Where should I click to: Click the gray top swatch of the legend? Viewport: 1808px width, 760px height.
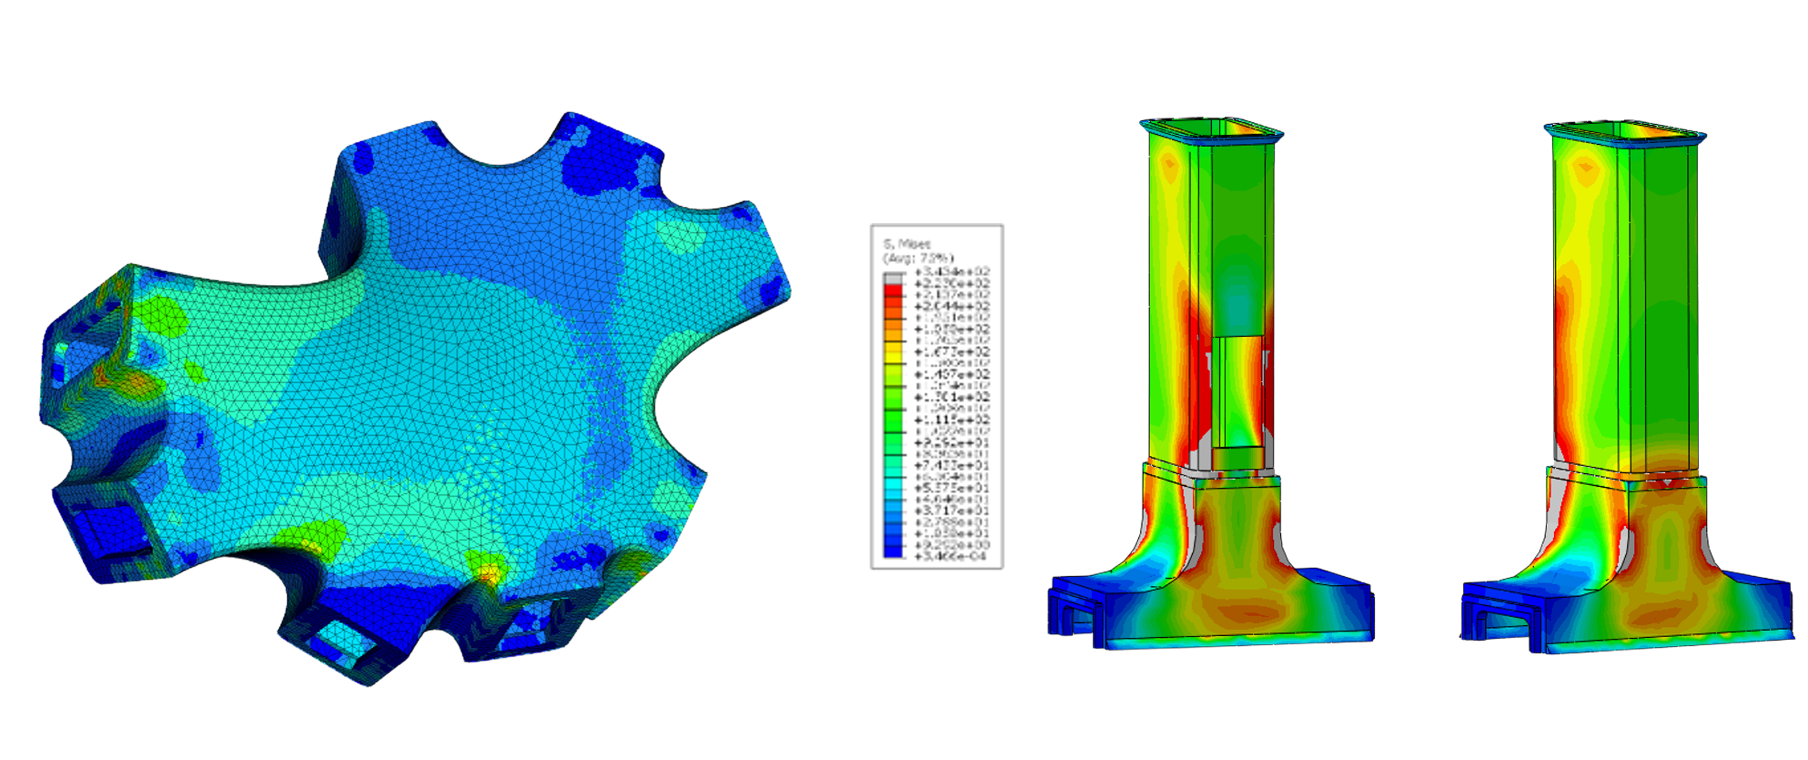pyautogui.click(x=893, y=278)
